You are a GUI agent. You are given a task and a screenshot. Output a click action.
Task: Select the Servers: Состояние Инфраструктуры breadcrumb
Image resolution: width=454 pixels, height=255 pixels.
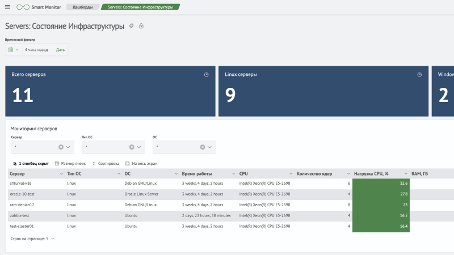click(x=140, y=7)
